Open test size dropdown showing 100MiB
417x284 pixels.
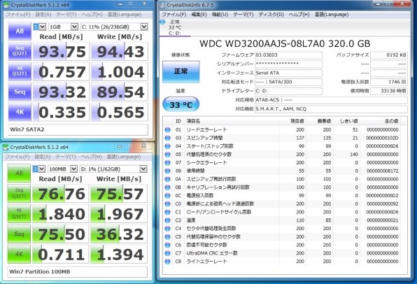62,169
